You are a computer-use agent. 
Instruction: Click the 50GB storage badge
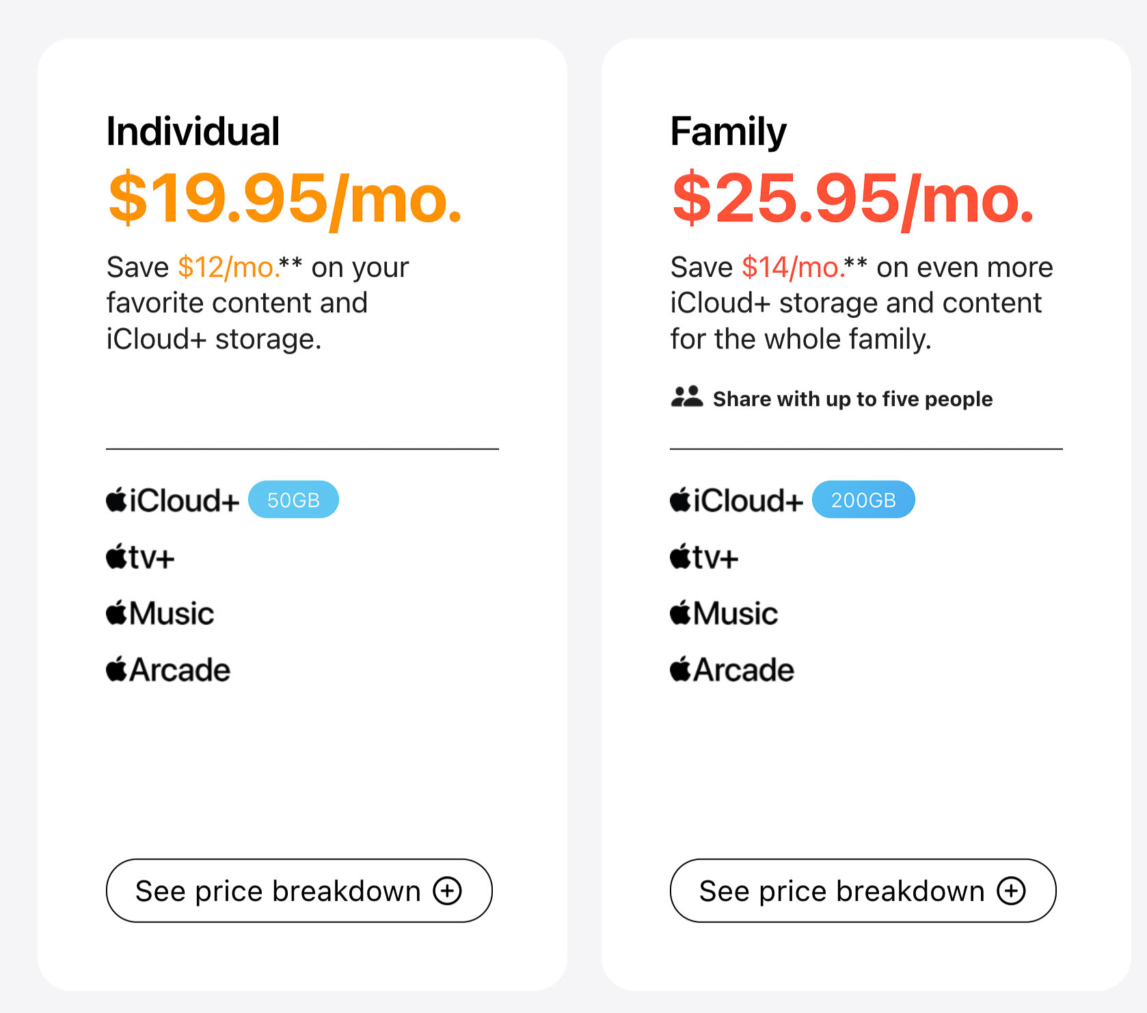point(293,500)
